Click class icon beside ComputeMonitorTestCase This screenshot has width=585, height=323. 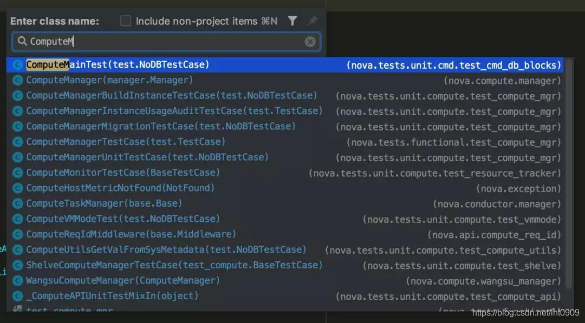pyautogui.click(x=17, y=173)
